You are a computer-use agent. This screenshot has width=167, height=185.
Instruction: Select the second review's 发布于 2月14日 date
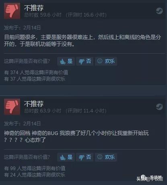pos(22,123)
